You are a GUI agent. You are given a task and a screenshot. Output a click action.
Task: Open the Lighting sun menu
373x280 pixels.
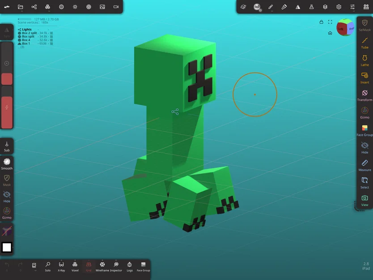pos(75,7)
